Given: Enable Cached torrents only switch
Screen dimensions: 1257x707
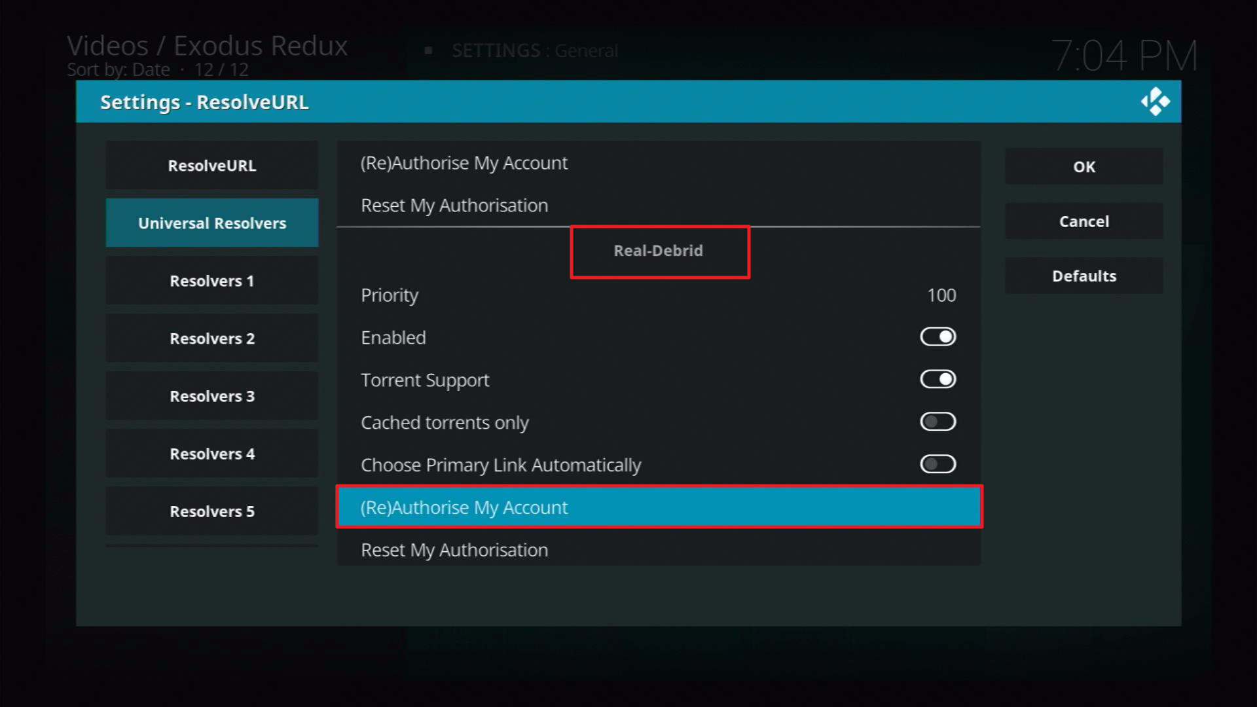Looking at the screenshot, I should [938, 422].
